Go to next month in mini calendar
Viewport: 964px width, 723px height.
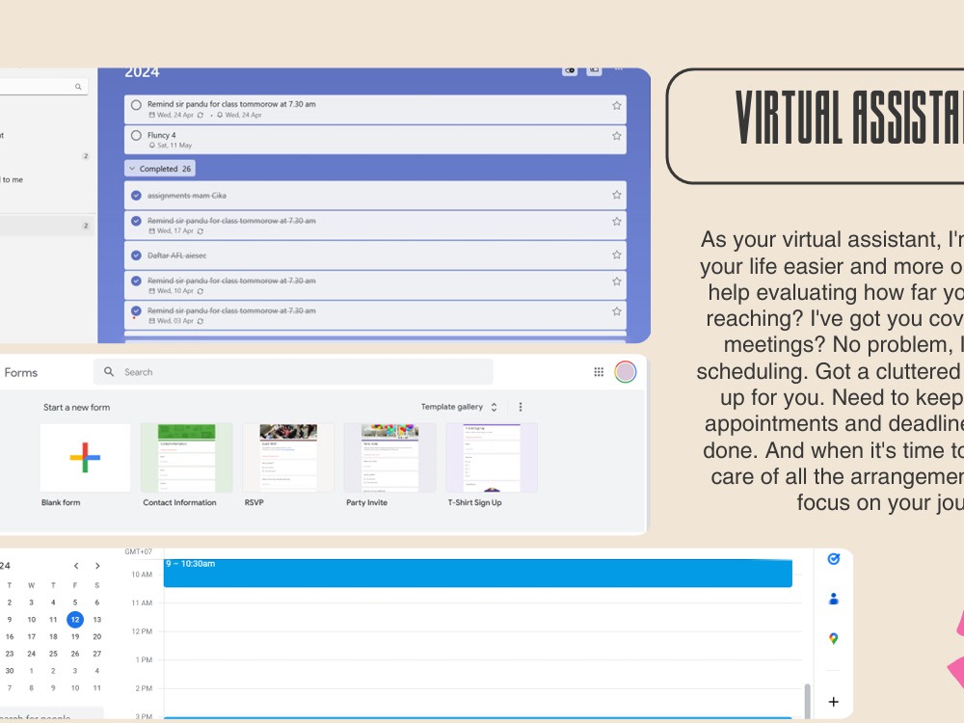pos(97,566)
